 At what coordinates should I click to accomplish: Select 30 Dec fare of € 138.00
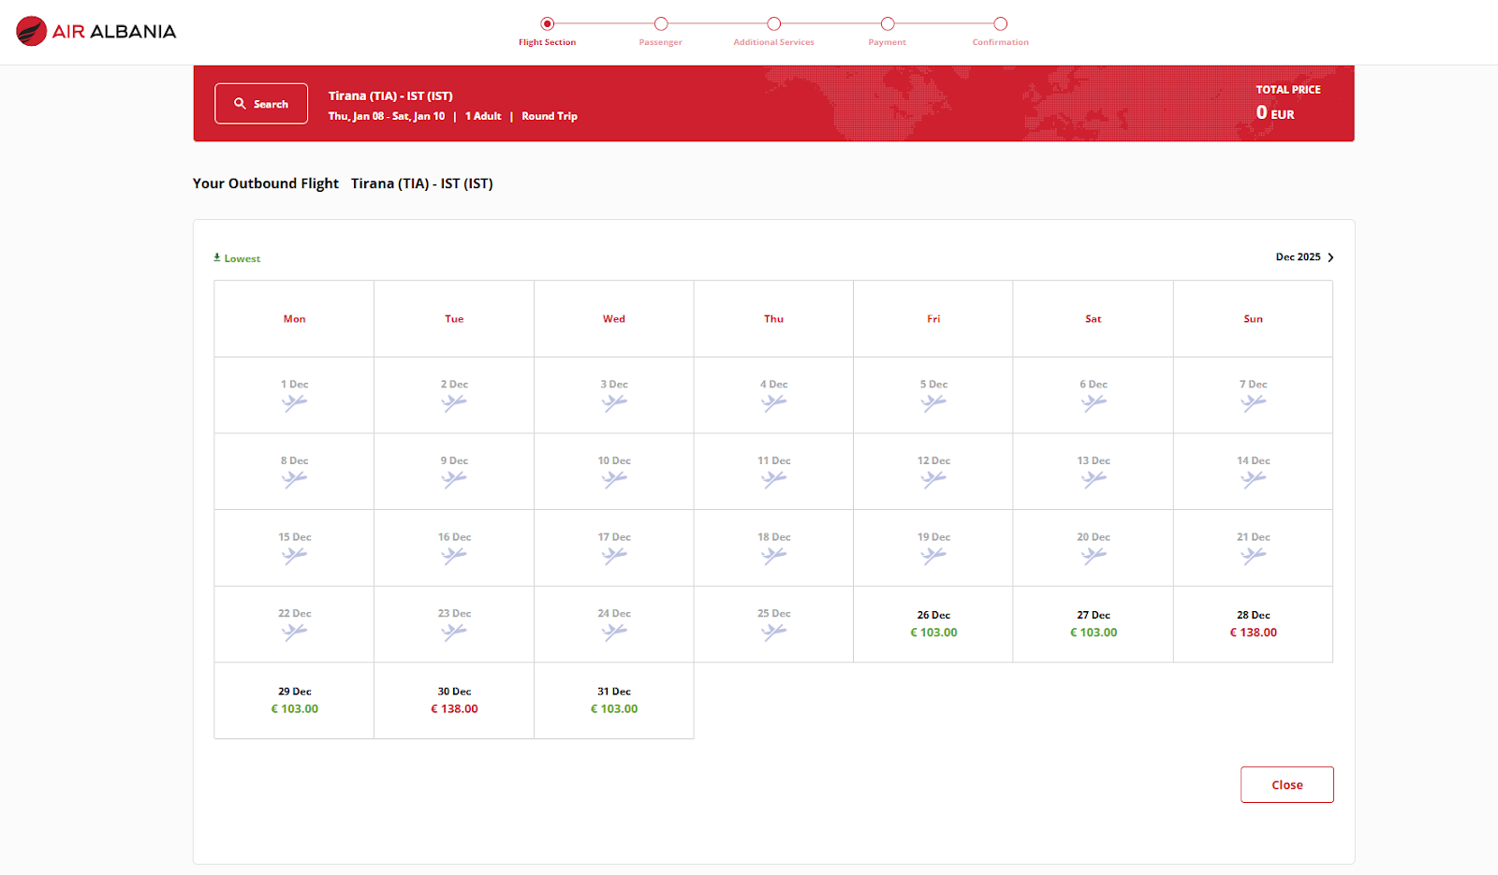point(454,701)
